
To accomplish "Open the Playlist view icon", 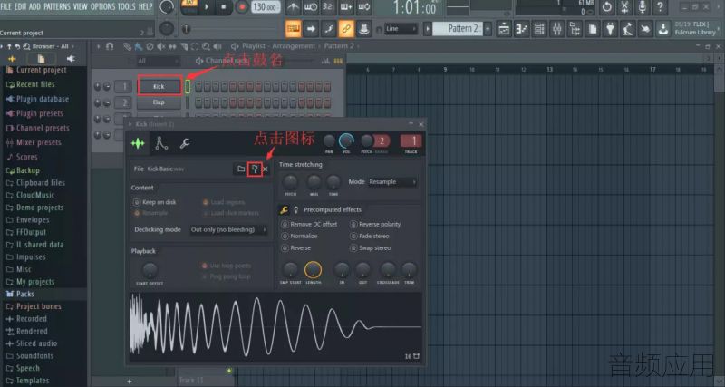I will [x=504, y=29].
